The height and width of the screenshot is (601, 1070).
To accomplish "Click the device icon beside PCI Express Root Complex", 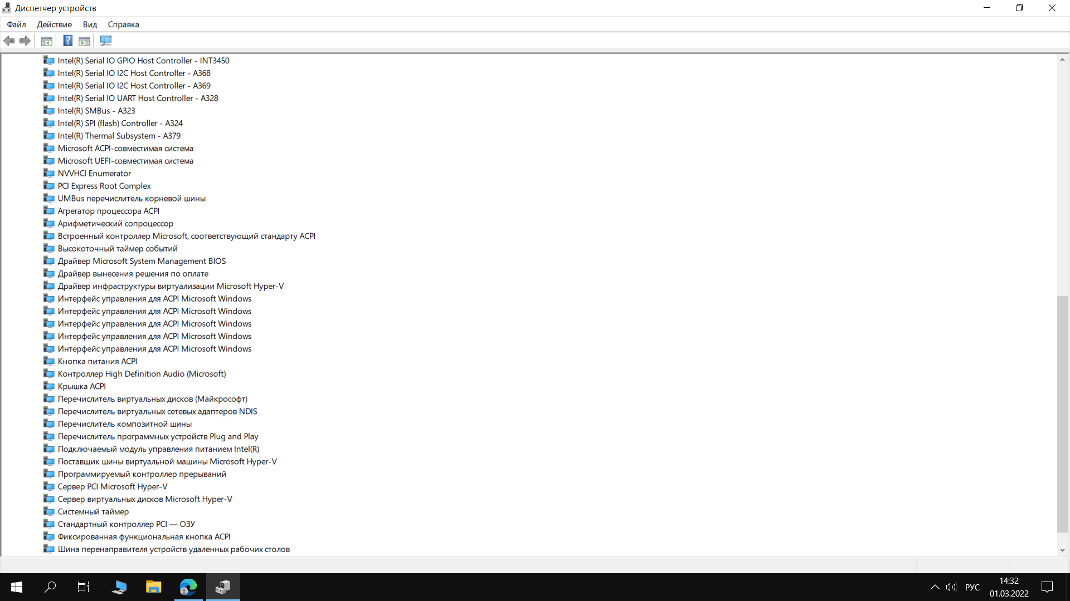I will [49, 186].
